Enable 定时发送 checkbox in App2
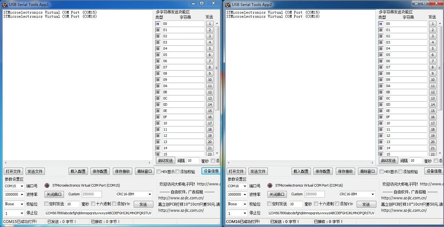 pos(269,204)
